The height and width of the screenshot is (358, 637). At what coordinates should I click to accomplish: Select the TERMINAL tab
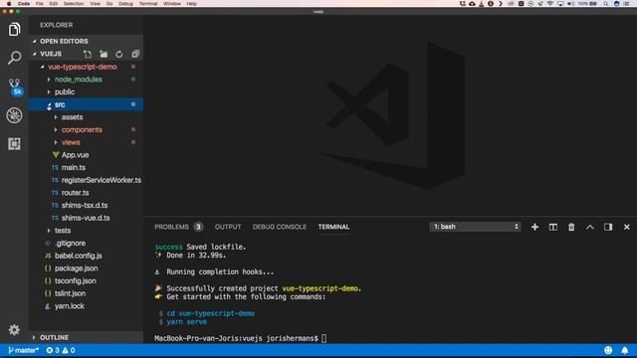pyautogui.click(x=333, y=227)
